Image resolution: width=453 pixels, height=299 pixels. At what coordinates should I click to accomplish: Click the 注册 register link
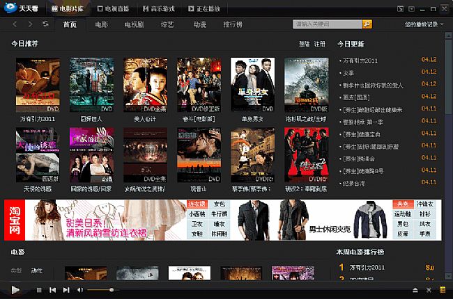click(320, 44)
